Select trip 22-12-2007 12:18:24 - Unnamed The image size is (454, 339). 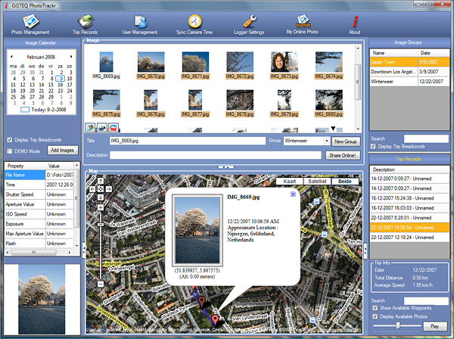click(409, 237)
